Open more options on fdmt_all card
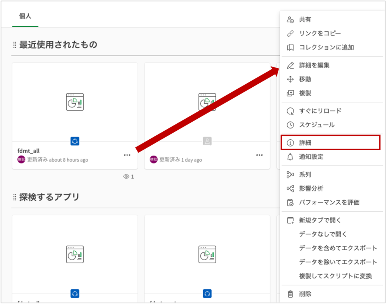This screenshot has width=386, height=304. [127, 155]
